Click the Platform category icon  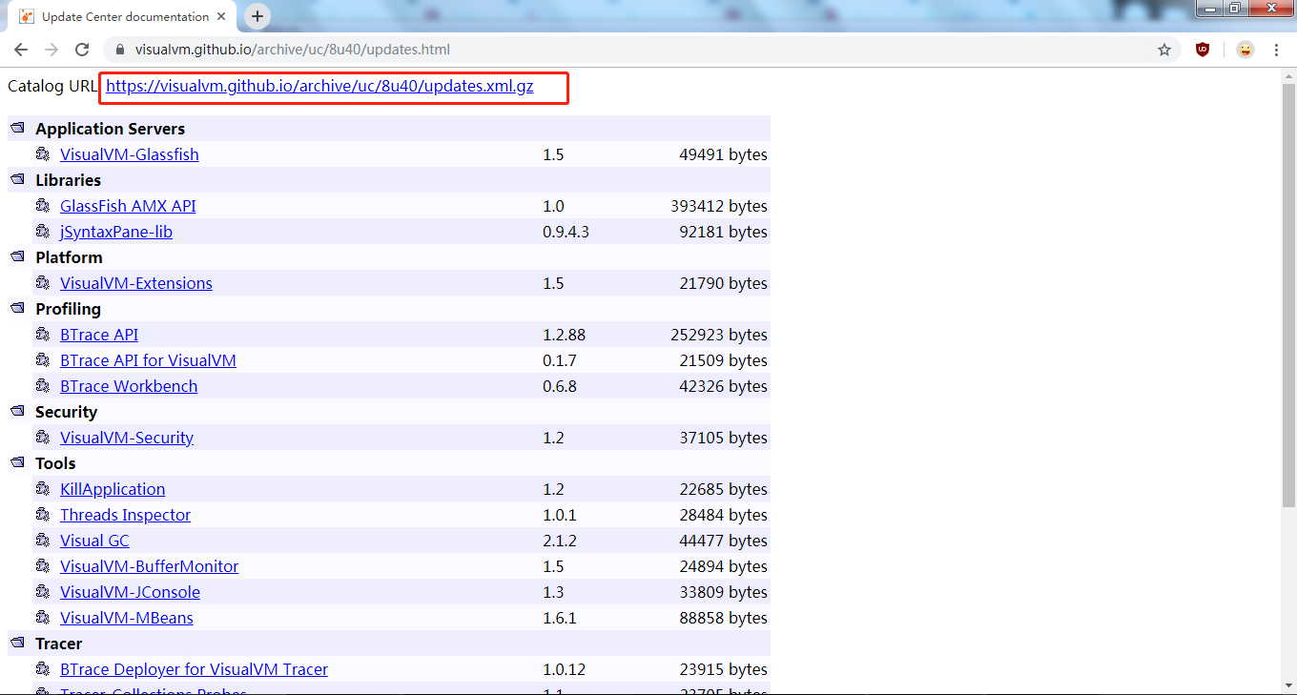[18, 256]
